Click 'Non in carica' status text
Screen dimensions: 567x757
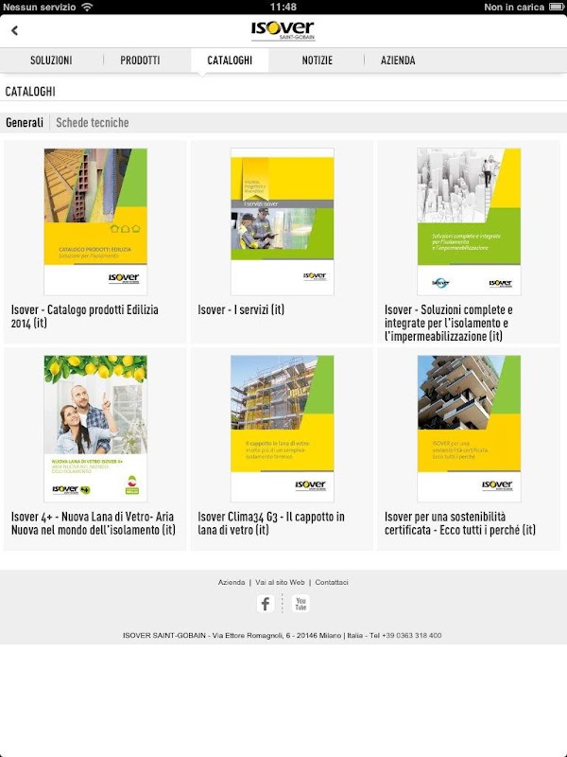pos(514,7)
